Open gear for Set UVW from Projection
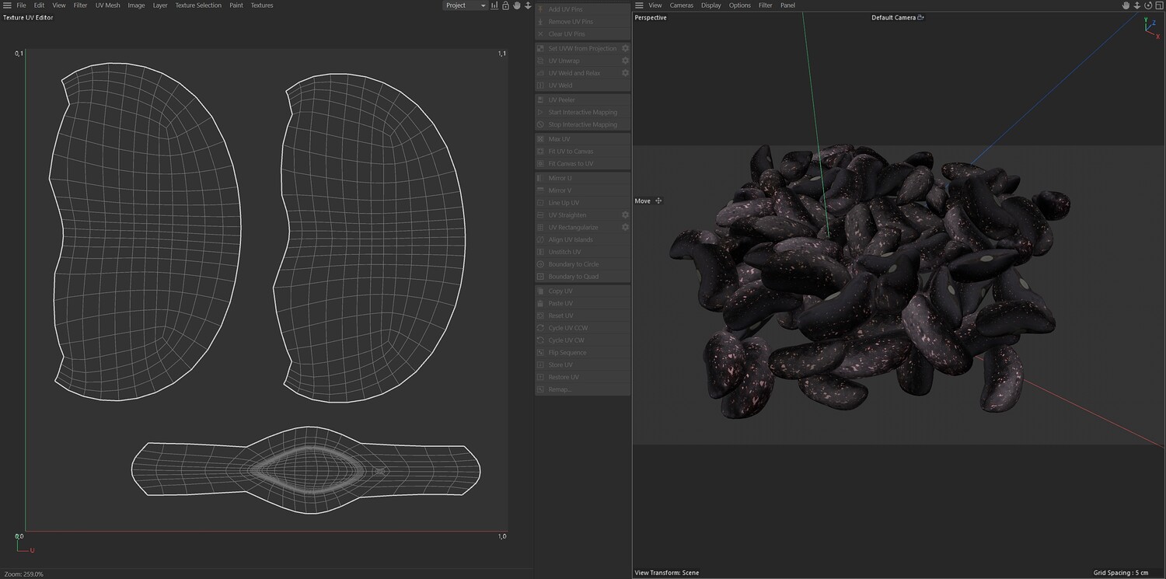Screen dimensions: 1166x579 coord(625,48)
